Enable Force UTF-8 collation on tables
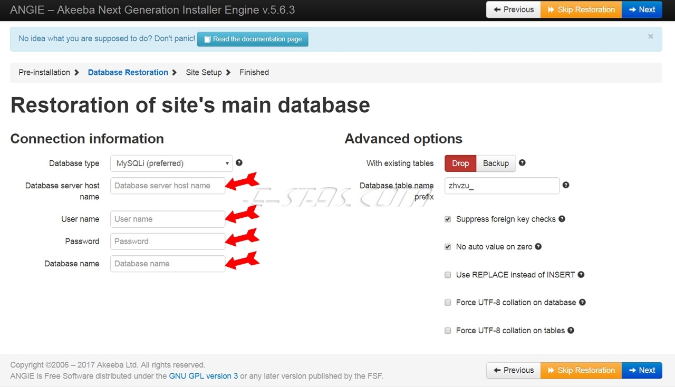 point(448,331)
